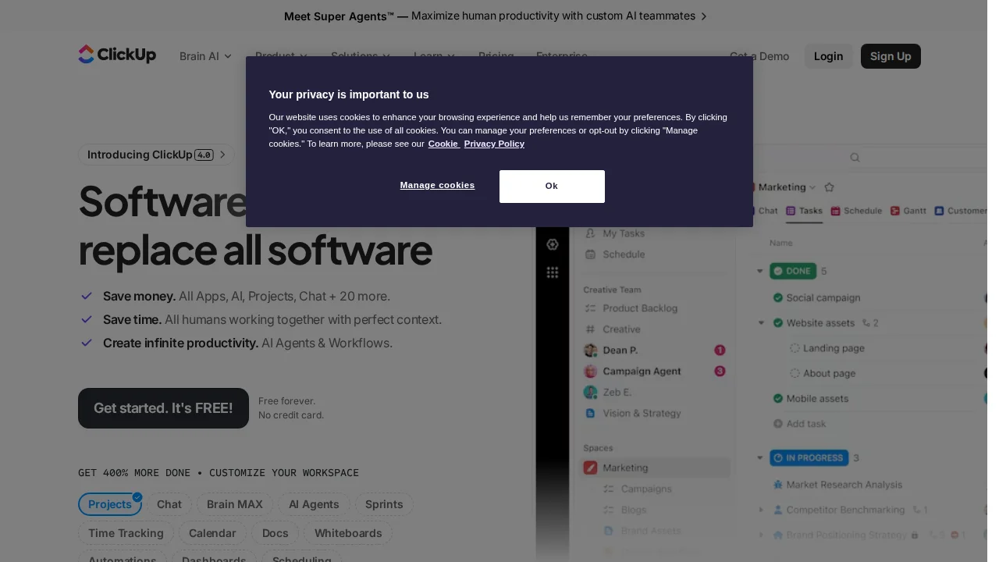The image size is (999, 562).
Task: Open the Brain AI menu
Action: [x=205, y=56]
